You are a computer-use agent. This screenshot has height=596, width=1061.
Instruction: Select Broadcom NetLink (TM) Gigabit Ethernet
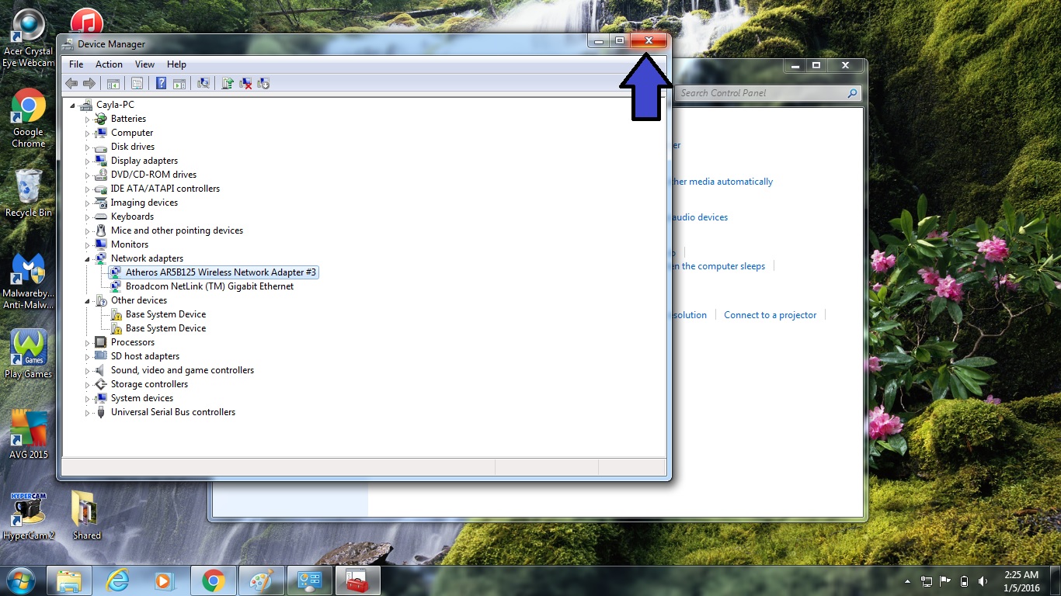click(x=210, y=286)
